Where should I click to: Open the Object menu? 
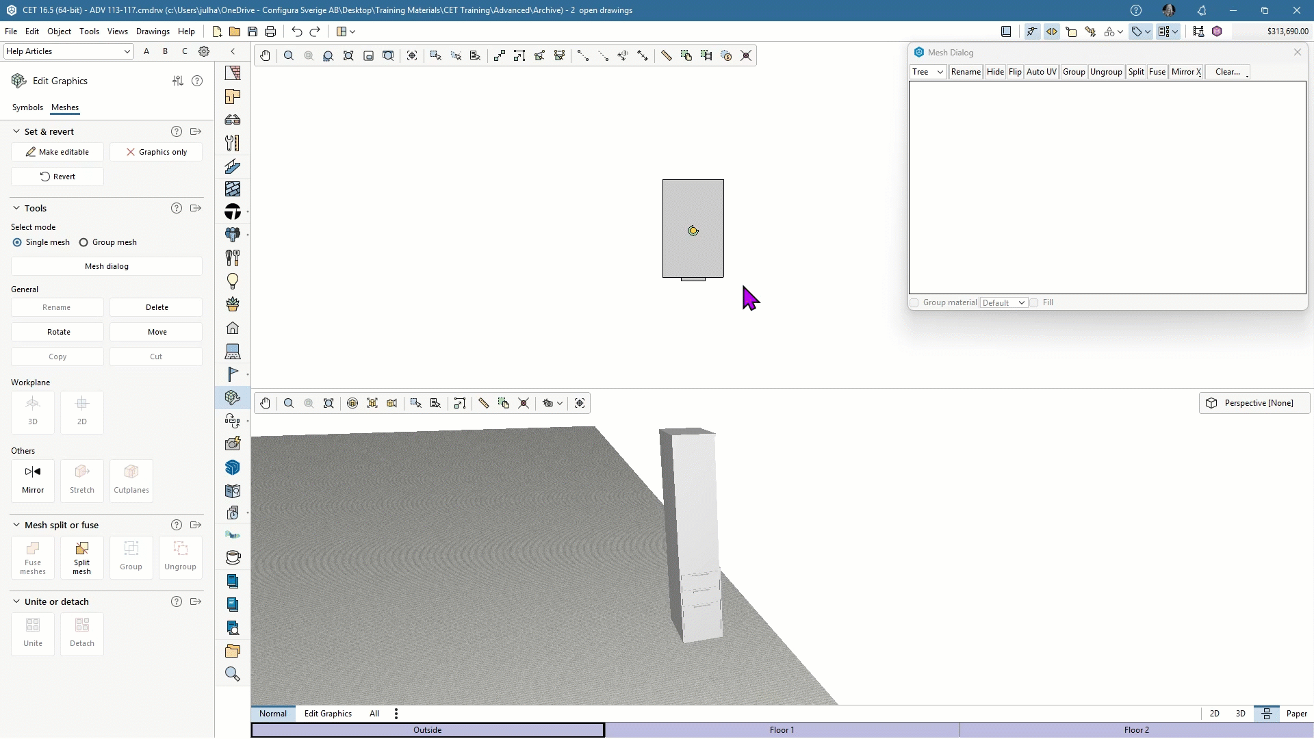[59, 31]
